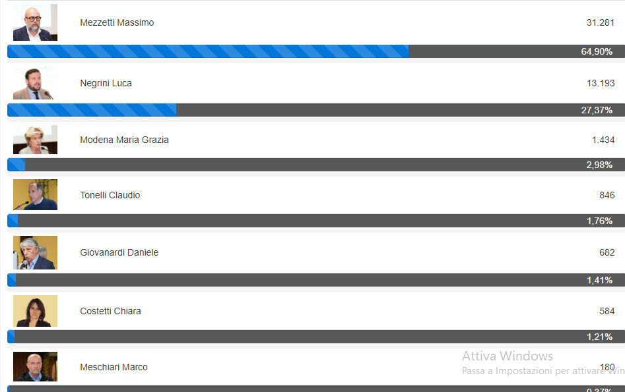Click Negrini's 27,37% progress bar
The image size is (625, 392).
[315, 110]
